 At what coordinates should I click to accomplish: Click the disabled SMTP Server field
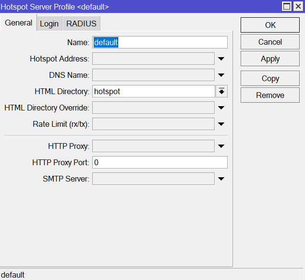pyautogui.click(x=154, y=179)
